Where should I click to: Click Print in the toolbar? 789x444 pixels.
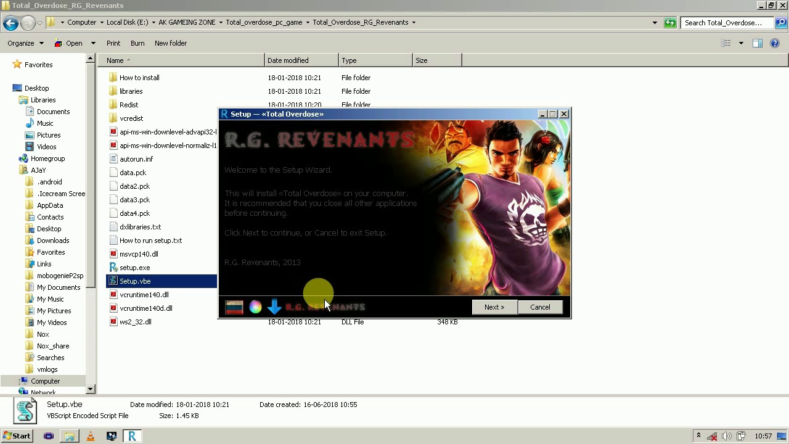(113, 43)
